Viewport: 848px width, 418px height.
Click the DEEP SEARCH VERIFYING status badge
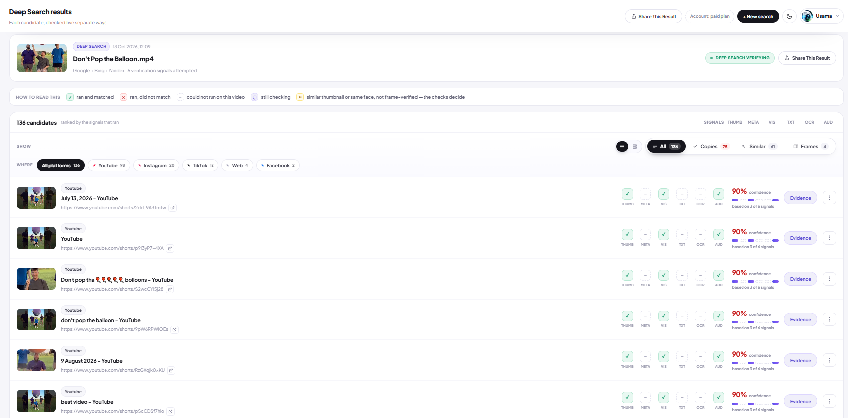[x=740, y=58]
